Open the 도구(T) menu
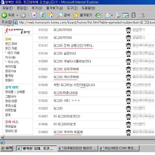Viewport: 155px width, 155px height. point(72,8)
